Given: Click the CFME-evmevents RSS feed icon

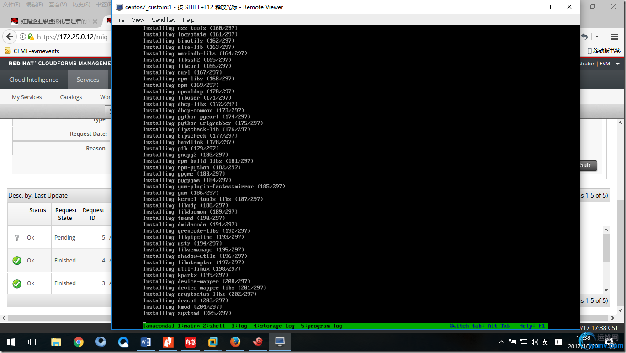Looking at the screenshot, I should tap(7, 51).
